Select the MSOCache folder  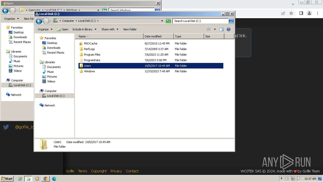click(x=91, y=43)
